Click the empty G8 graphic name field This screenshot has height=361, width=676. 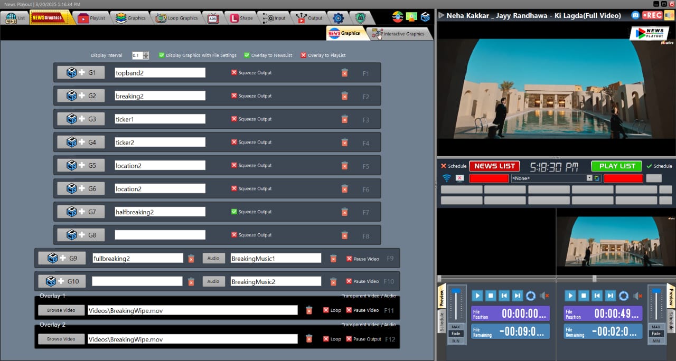coord(160,235)
